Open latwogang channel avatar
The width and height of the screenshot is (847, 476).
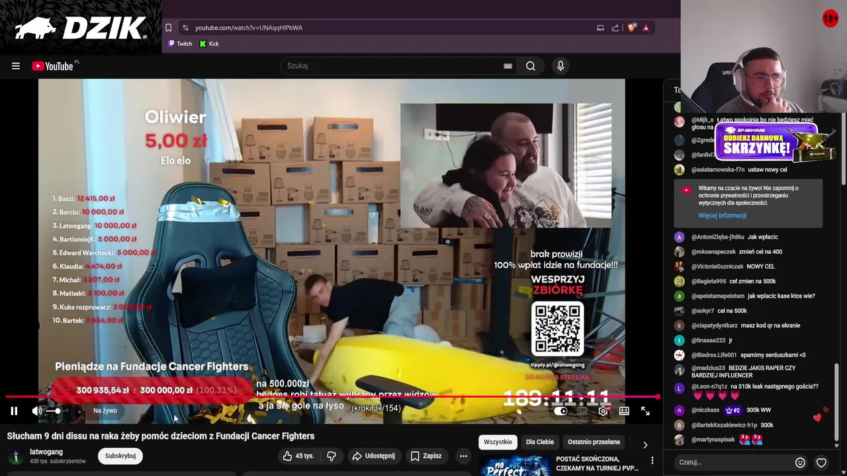[x=15, y=456]
